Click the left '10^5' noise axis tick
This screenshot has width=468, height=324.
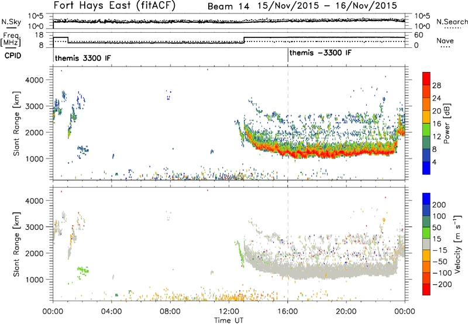[x=36, y=16]
